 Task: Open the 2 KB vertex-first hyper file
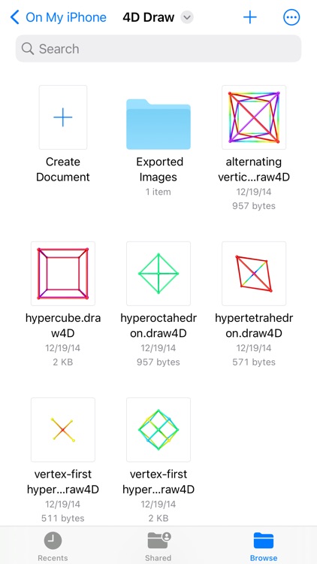click(158, 429)
